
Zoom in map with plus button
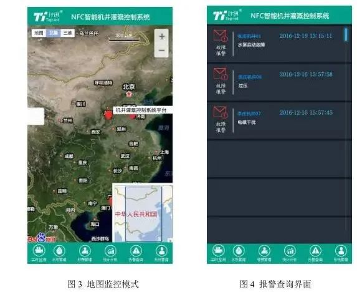coord(161,36)
